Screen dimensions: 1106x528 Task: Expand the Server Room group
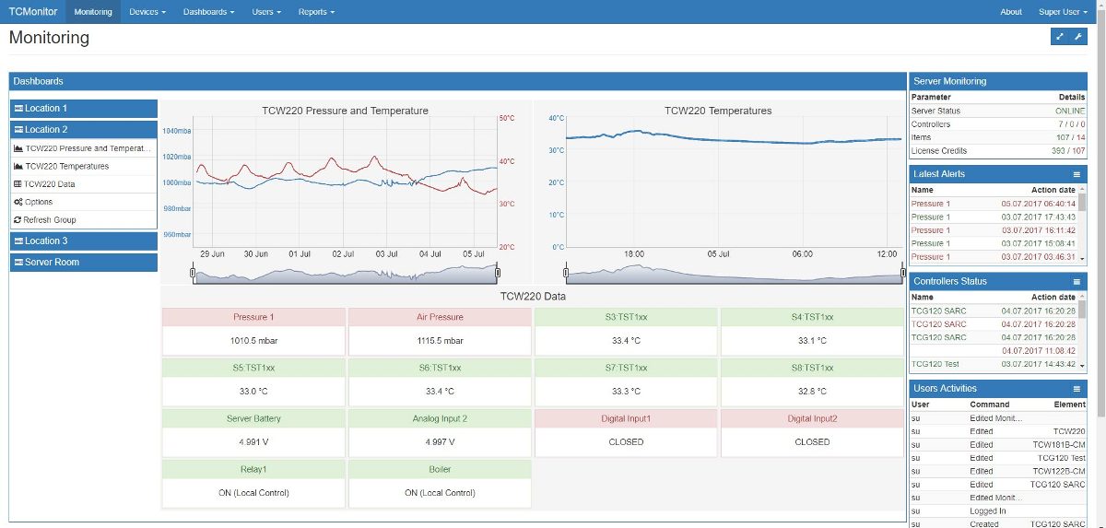pos(84,263)
